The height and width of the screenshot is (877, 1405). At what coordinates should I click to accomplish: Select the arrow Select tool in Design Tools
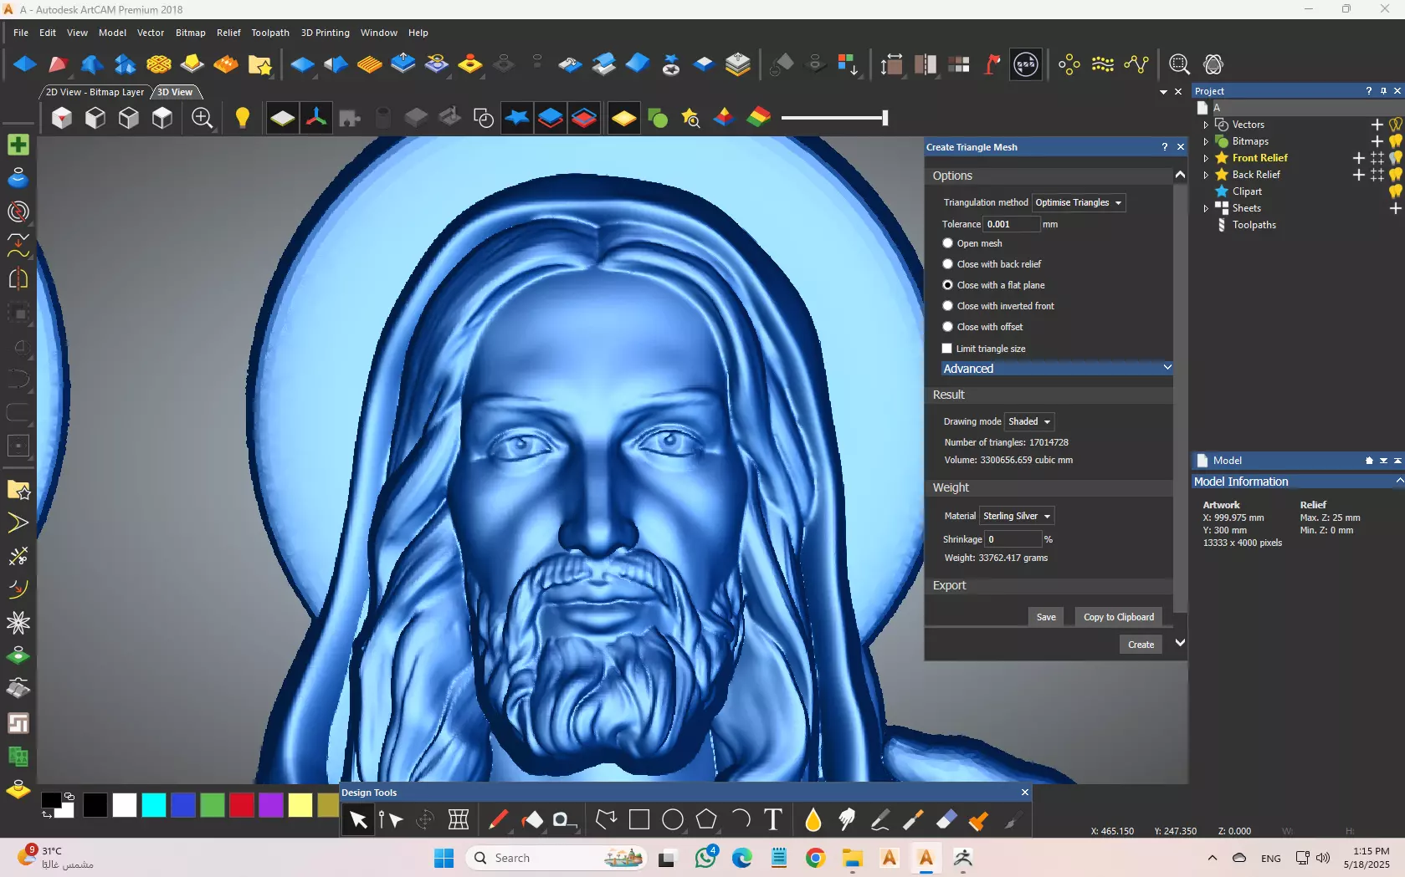358,820
